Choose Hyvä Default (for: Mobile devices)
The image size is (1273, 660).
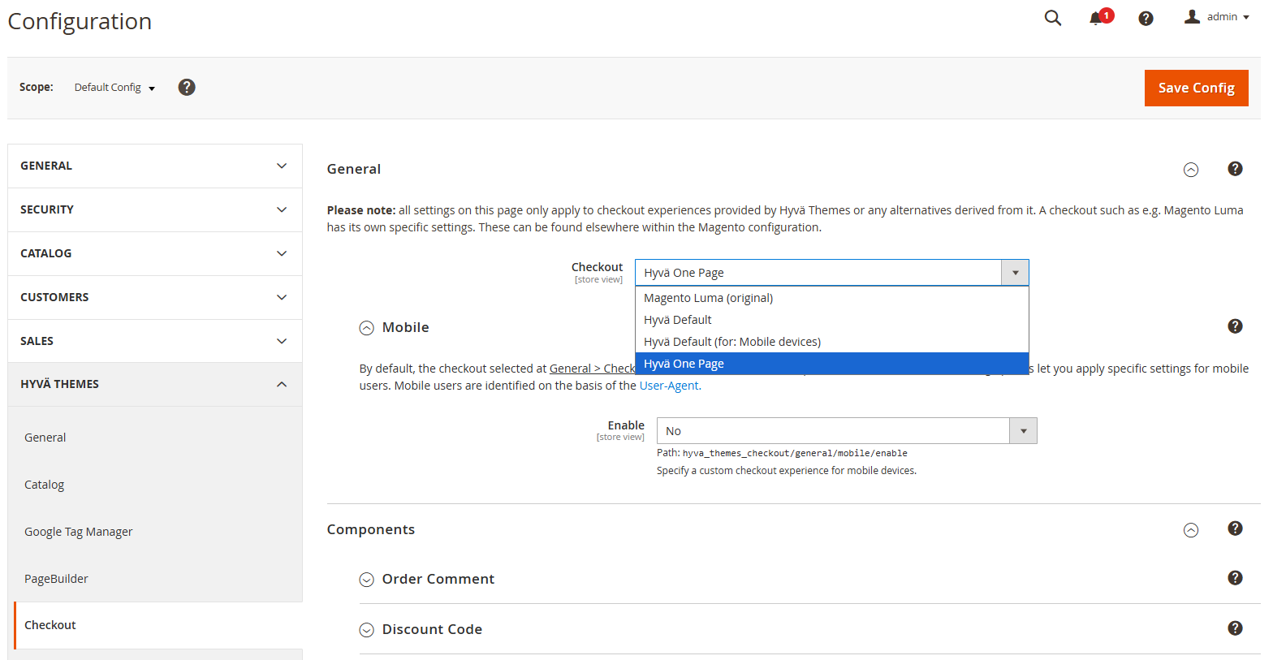point(731,342)
